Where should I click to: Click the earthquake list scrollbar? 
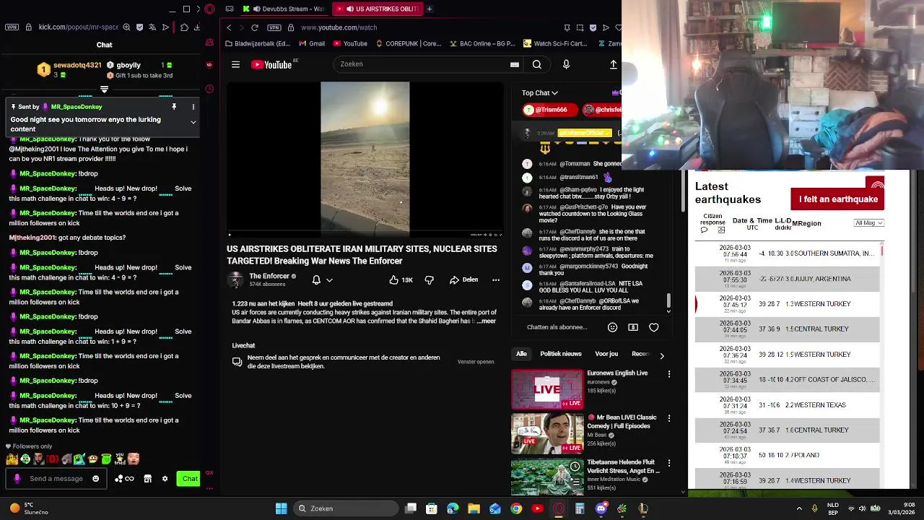[x=882, y=251]
